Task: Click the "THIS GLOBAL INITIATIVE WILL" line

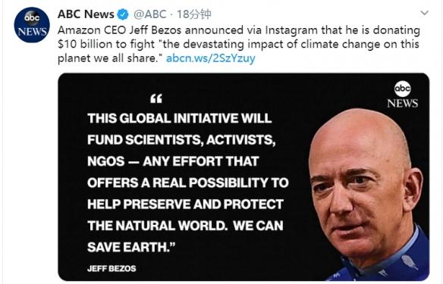Action: click(x=180, y=118)
